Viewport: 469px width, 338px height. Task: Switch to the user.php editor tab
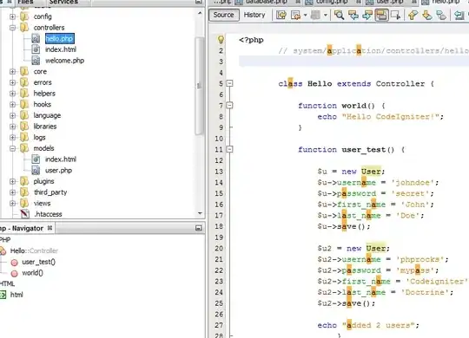coord(390,2)
